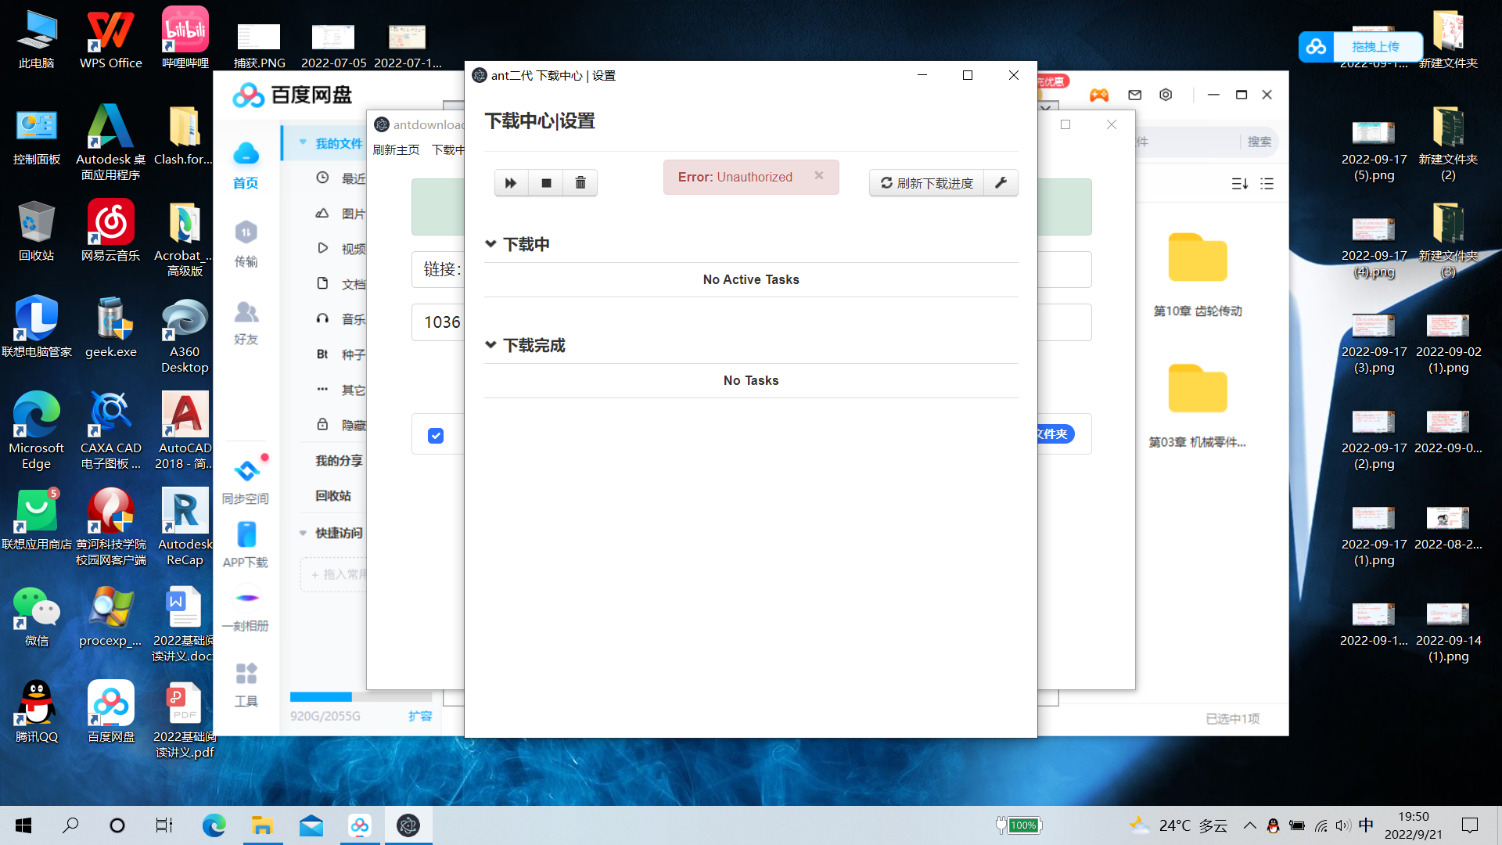Click into the 链接 input field in antdownload
The height and width of the screenshot is (845, 1502).
click(x=751, y=269)
